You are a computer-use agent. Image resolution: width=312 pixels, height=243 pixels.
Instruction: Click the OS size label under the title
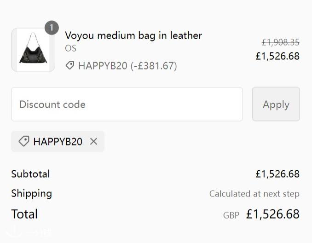[70, 48]
